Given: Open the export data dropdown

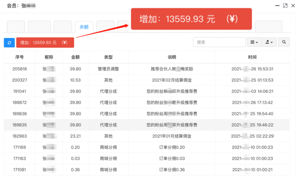Looking at the screenshot, I should click(x=269, y=42).
